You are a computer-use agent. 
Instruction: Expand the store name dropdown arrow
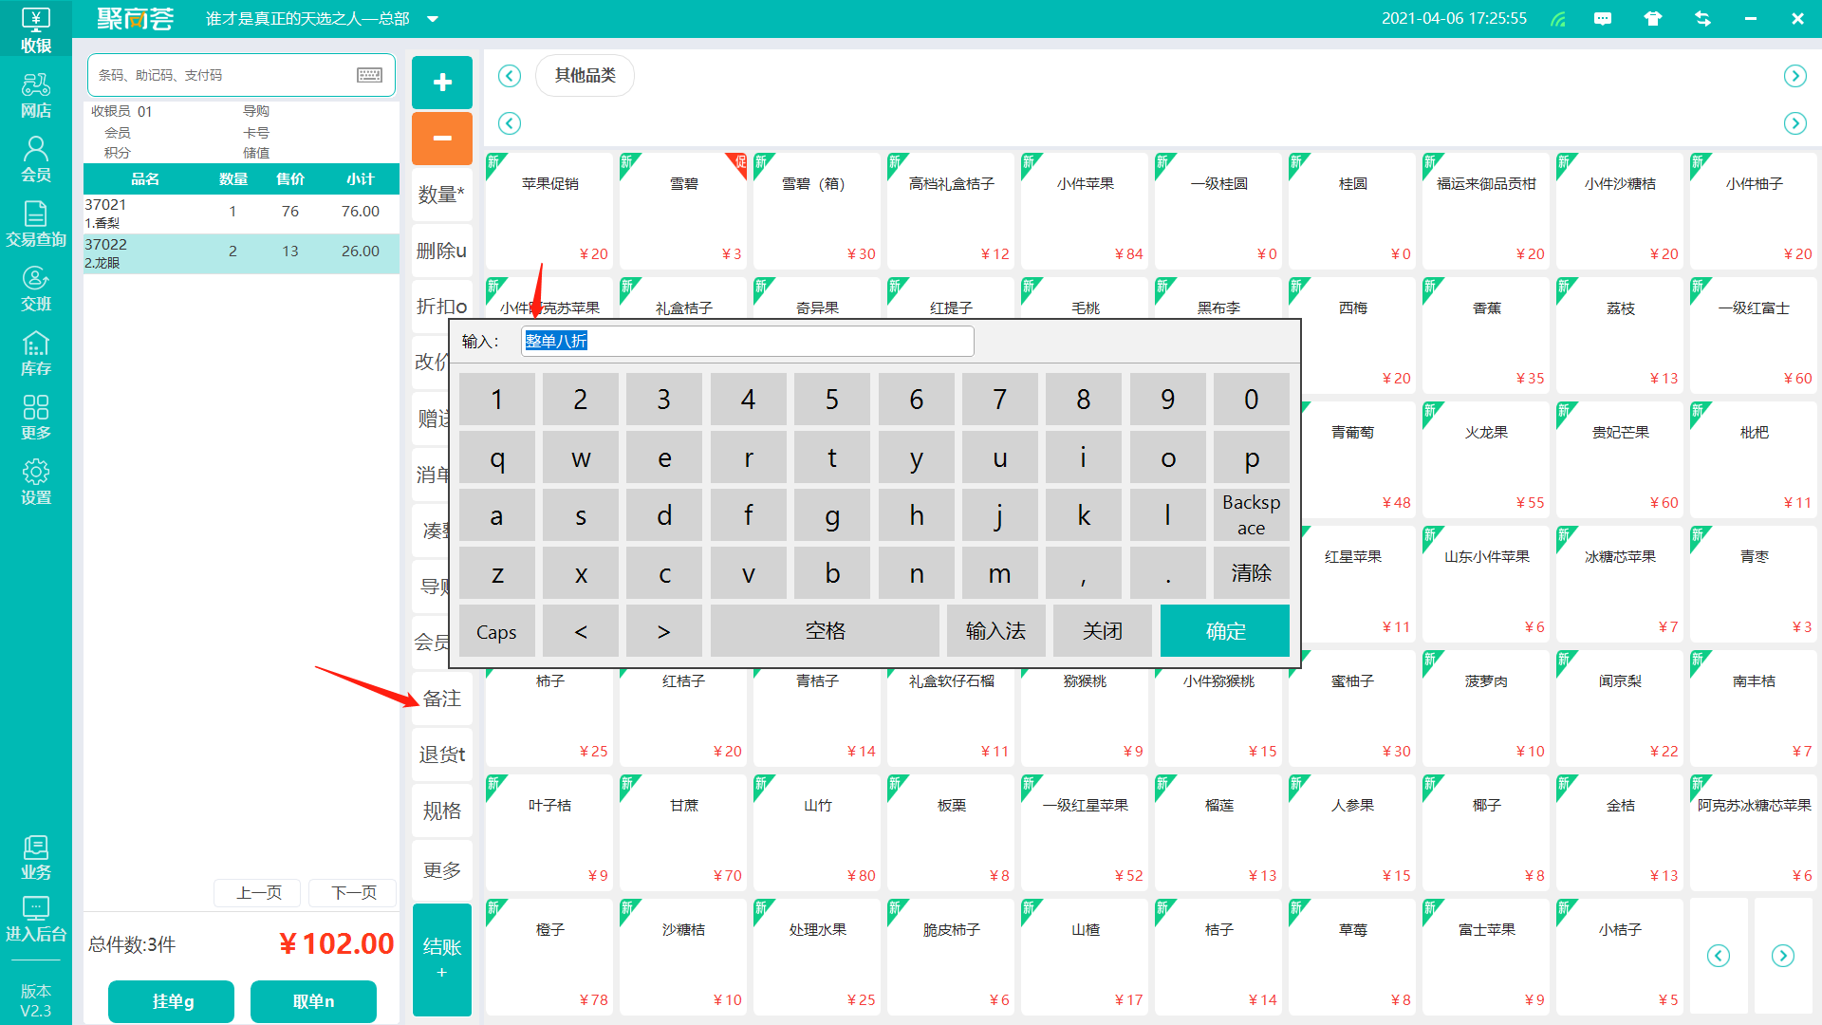click(x=433, y=19)
